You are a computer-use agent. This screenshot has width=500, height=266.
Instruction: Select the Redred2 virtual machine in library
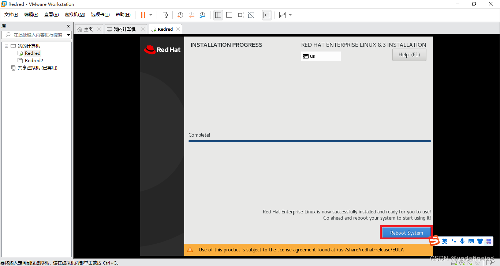(34, 61)
